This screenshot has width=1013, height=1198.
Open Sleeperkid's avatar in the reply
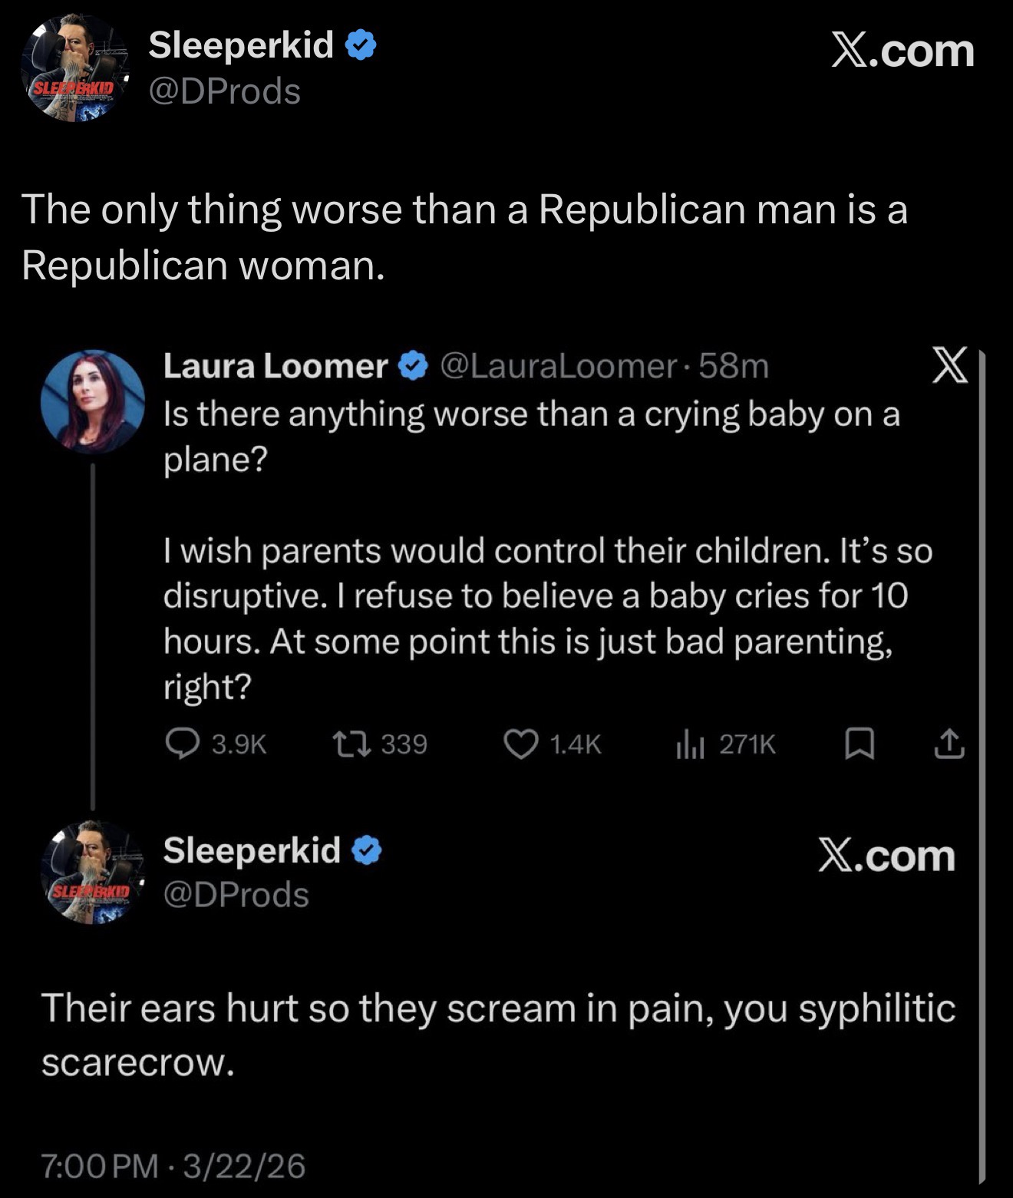[x=92, y=873]
